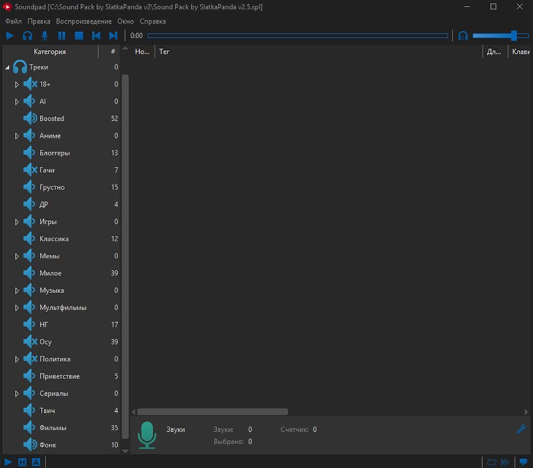
Task: Open settings with the wrench icon
Action: coord(521,429)
